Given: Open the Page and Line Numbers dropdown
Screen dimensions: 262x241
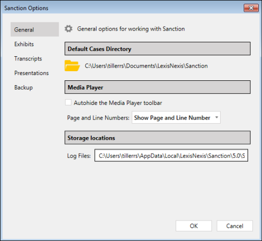Looking at the screenshot, I should 176,117.
